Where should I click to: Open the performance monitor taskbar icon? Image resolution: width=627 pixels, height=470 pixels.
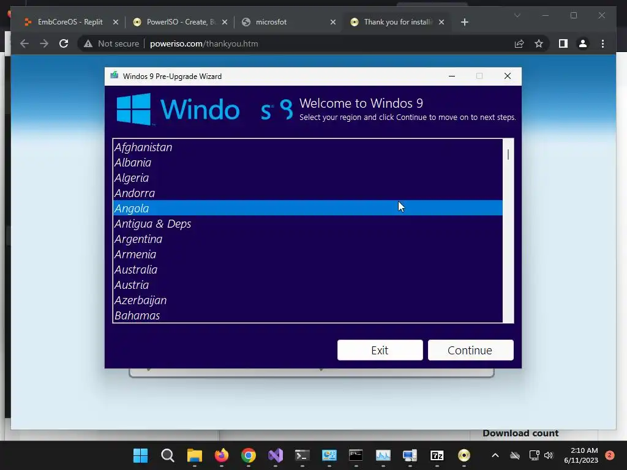pos(383,455)
